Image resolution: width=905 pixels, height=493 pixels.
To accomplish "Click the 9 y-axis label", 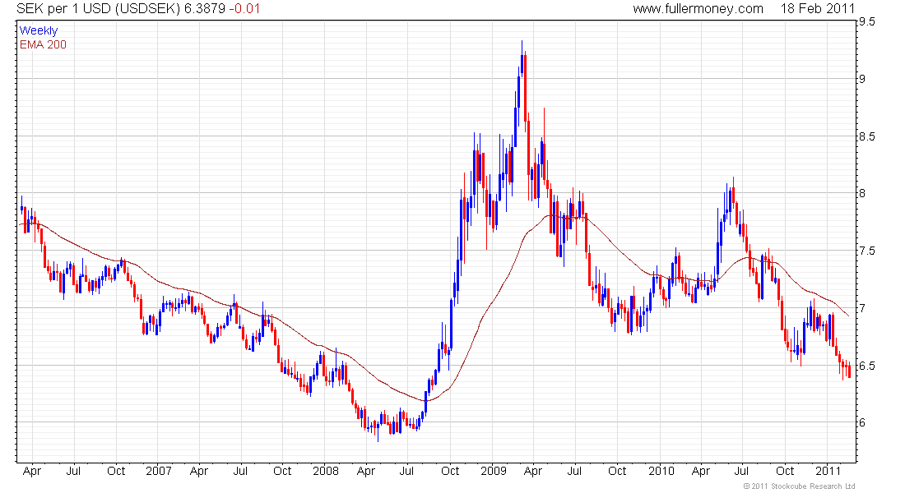I will click(862, 79).
